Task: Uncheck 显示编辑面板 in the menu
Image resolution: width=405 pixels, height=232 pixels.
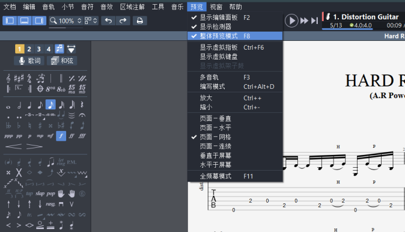Action: click(235, 18)
